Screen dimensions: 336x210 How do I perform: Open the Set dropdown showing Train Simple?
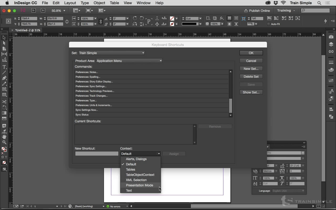point(112,53)
